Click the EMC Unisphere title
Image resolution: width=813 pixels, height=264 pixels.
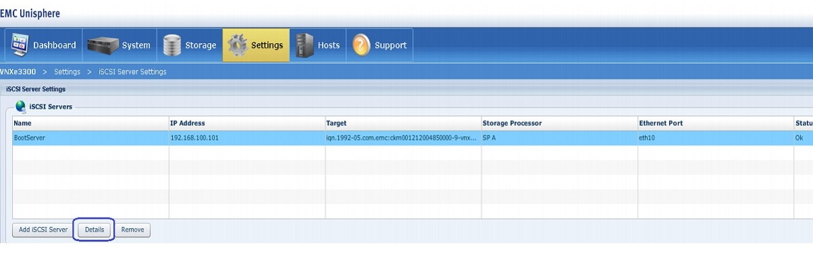pyautogui.click(x=30, y=13)
